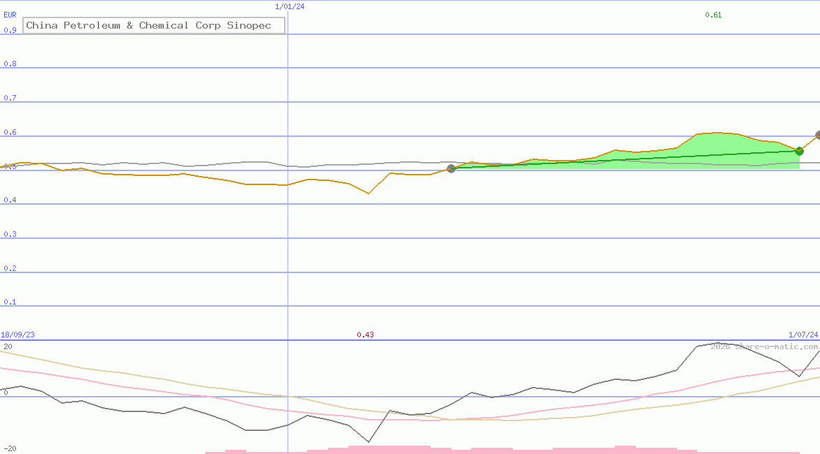This screenshot has width=820, height=454.
Task: Click the 20 oscillator axis label
Action: [8, 346]
